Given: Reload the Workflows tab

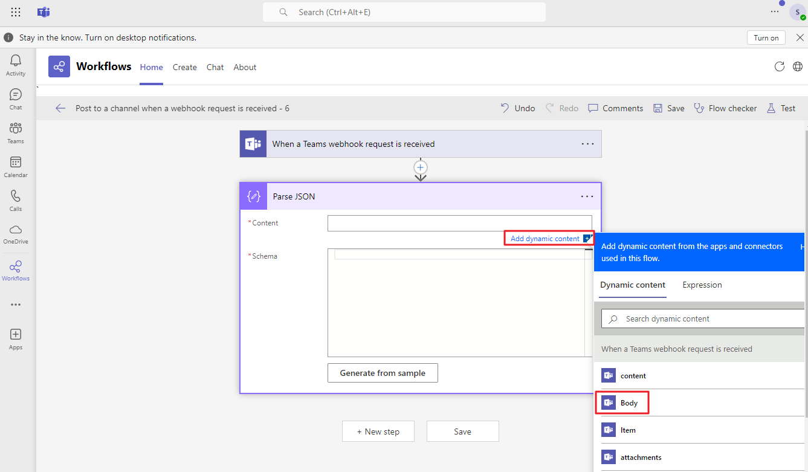Looking at the screenshot, I should coord(780,66).
